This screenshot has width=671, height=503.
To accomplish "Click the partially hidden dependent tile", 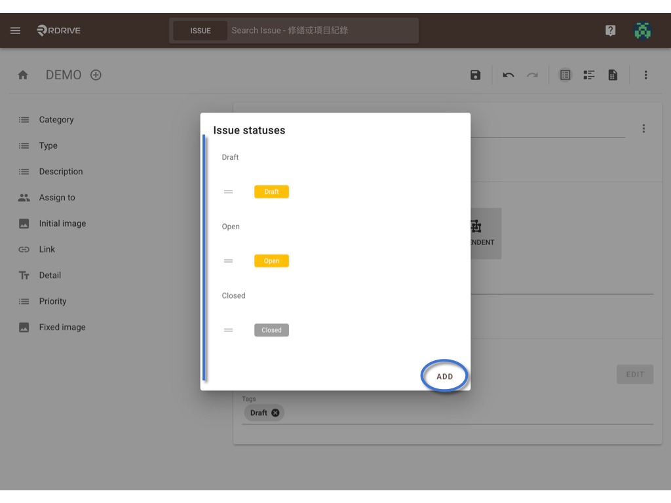I will coord(486,234).
